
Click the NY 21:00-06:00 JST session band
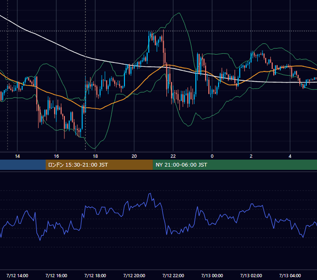[x=234, y=165]
